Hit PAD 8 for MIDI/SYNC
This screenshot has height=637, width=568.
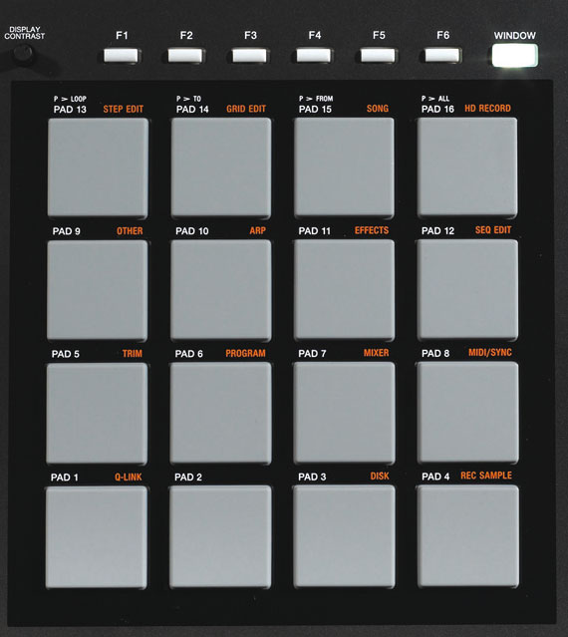(x=468, y=413)
